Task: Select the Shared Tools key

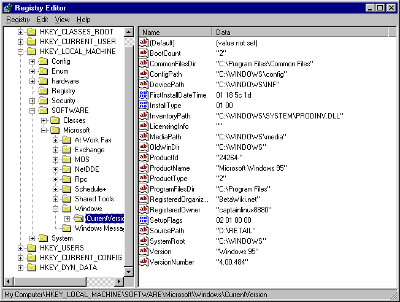Action: (94, 199)
